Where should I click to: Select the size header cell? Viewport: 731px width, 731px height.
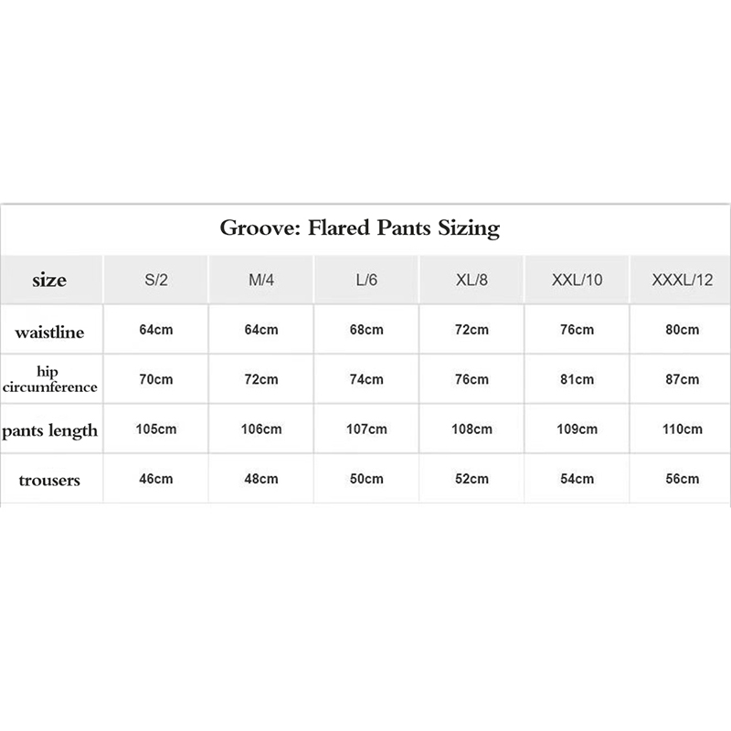pos(49,280)
